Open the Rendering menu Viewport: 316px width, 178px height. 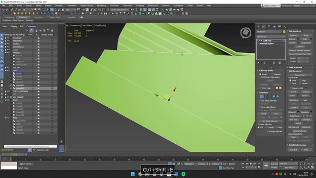[x=101, y=5]
